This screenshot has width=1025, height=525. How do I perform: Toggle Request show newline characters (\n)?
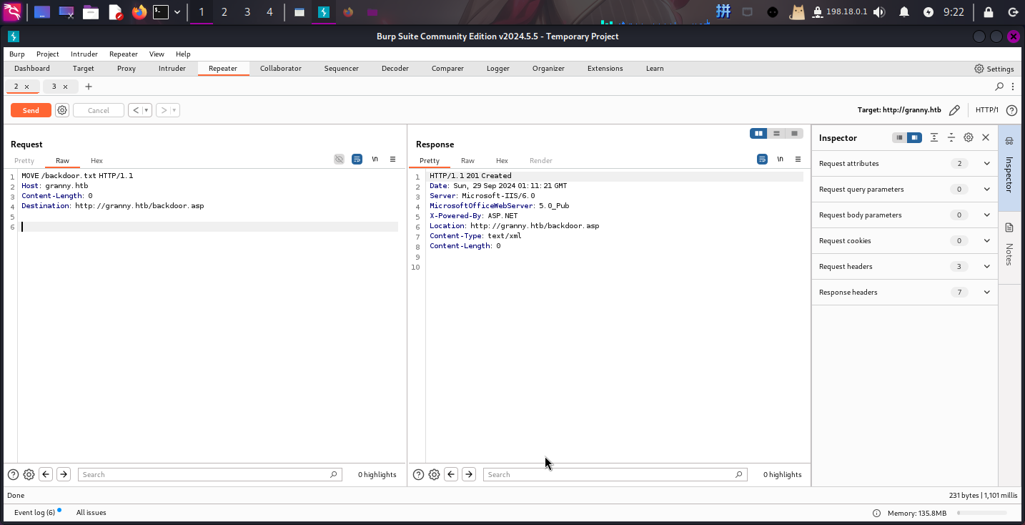pos(375,160)
